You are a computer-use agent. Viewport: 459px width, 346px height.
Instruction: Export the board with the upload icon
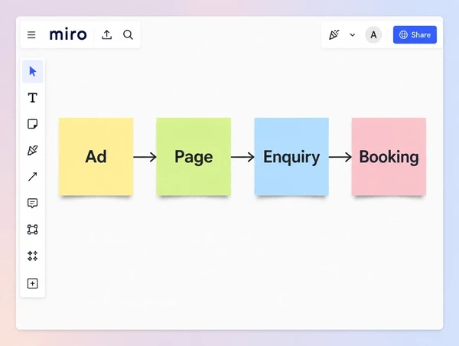[107, 34]
